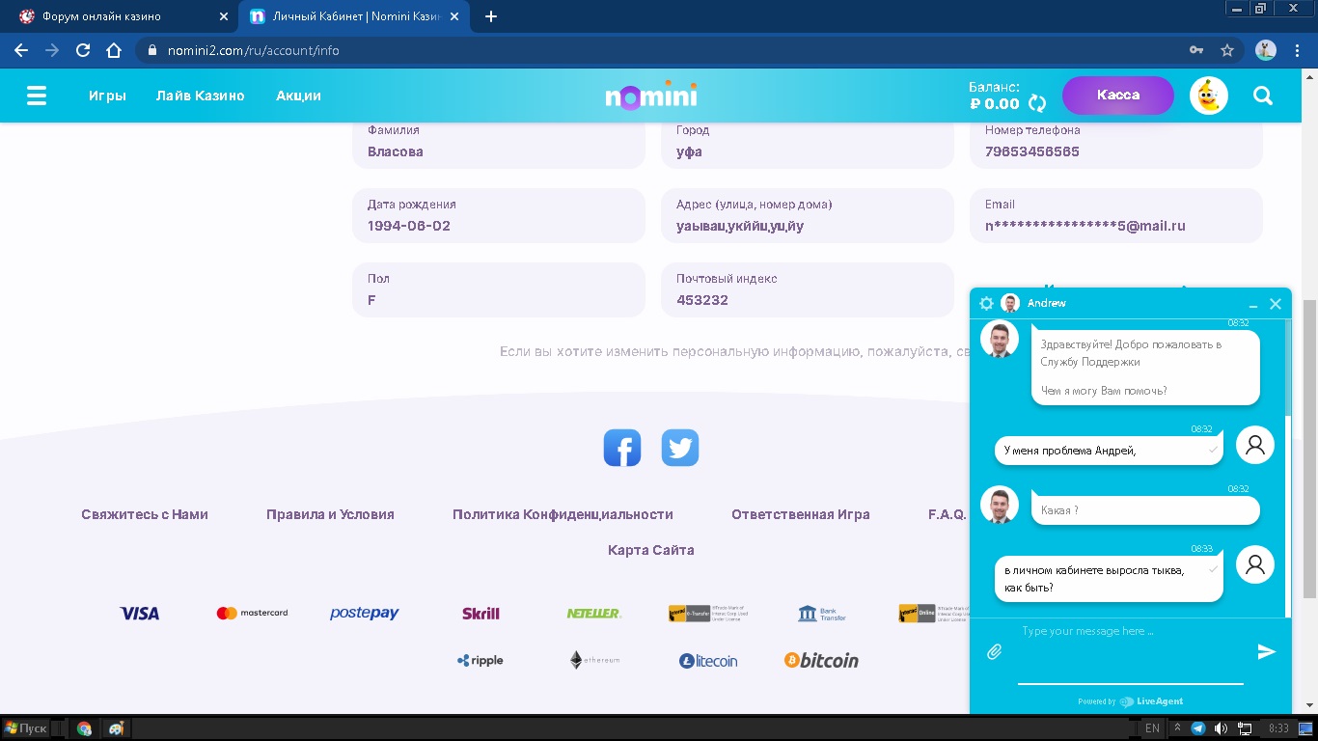Open Свяжитесь с Нами link
Viewport: 1318px width, 741px height.
[145, 514]
